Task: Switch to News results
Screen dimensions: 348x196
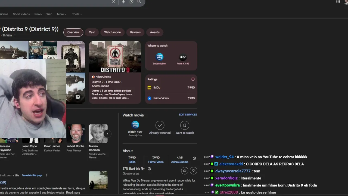Action: [38, 14]
